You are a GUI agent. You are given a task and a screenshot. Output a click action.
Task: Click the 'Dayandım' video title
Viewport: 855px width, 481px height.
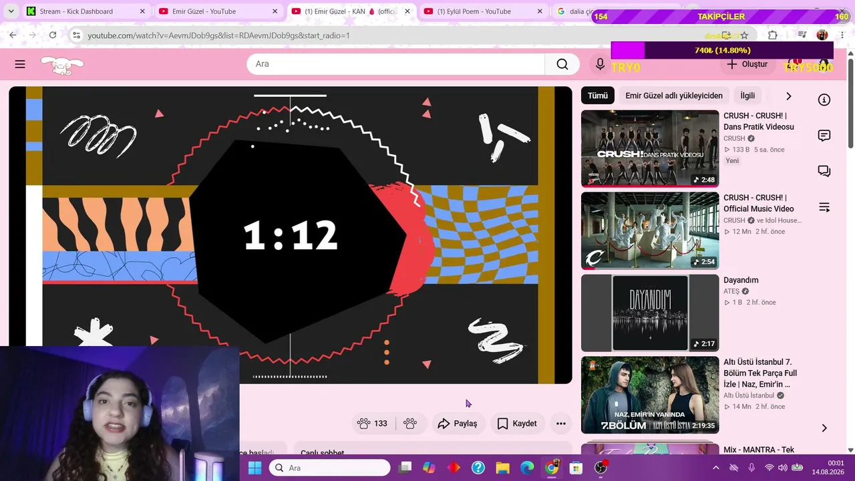click(x=741, y=280)
